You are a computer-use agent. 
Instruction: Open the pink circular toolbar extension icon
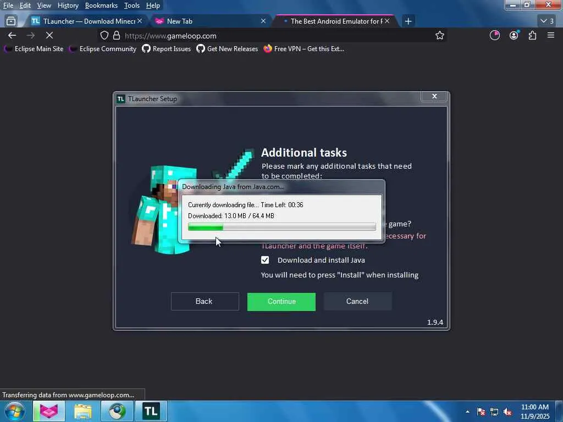tap(495, 36)
